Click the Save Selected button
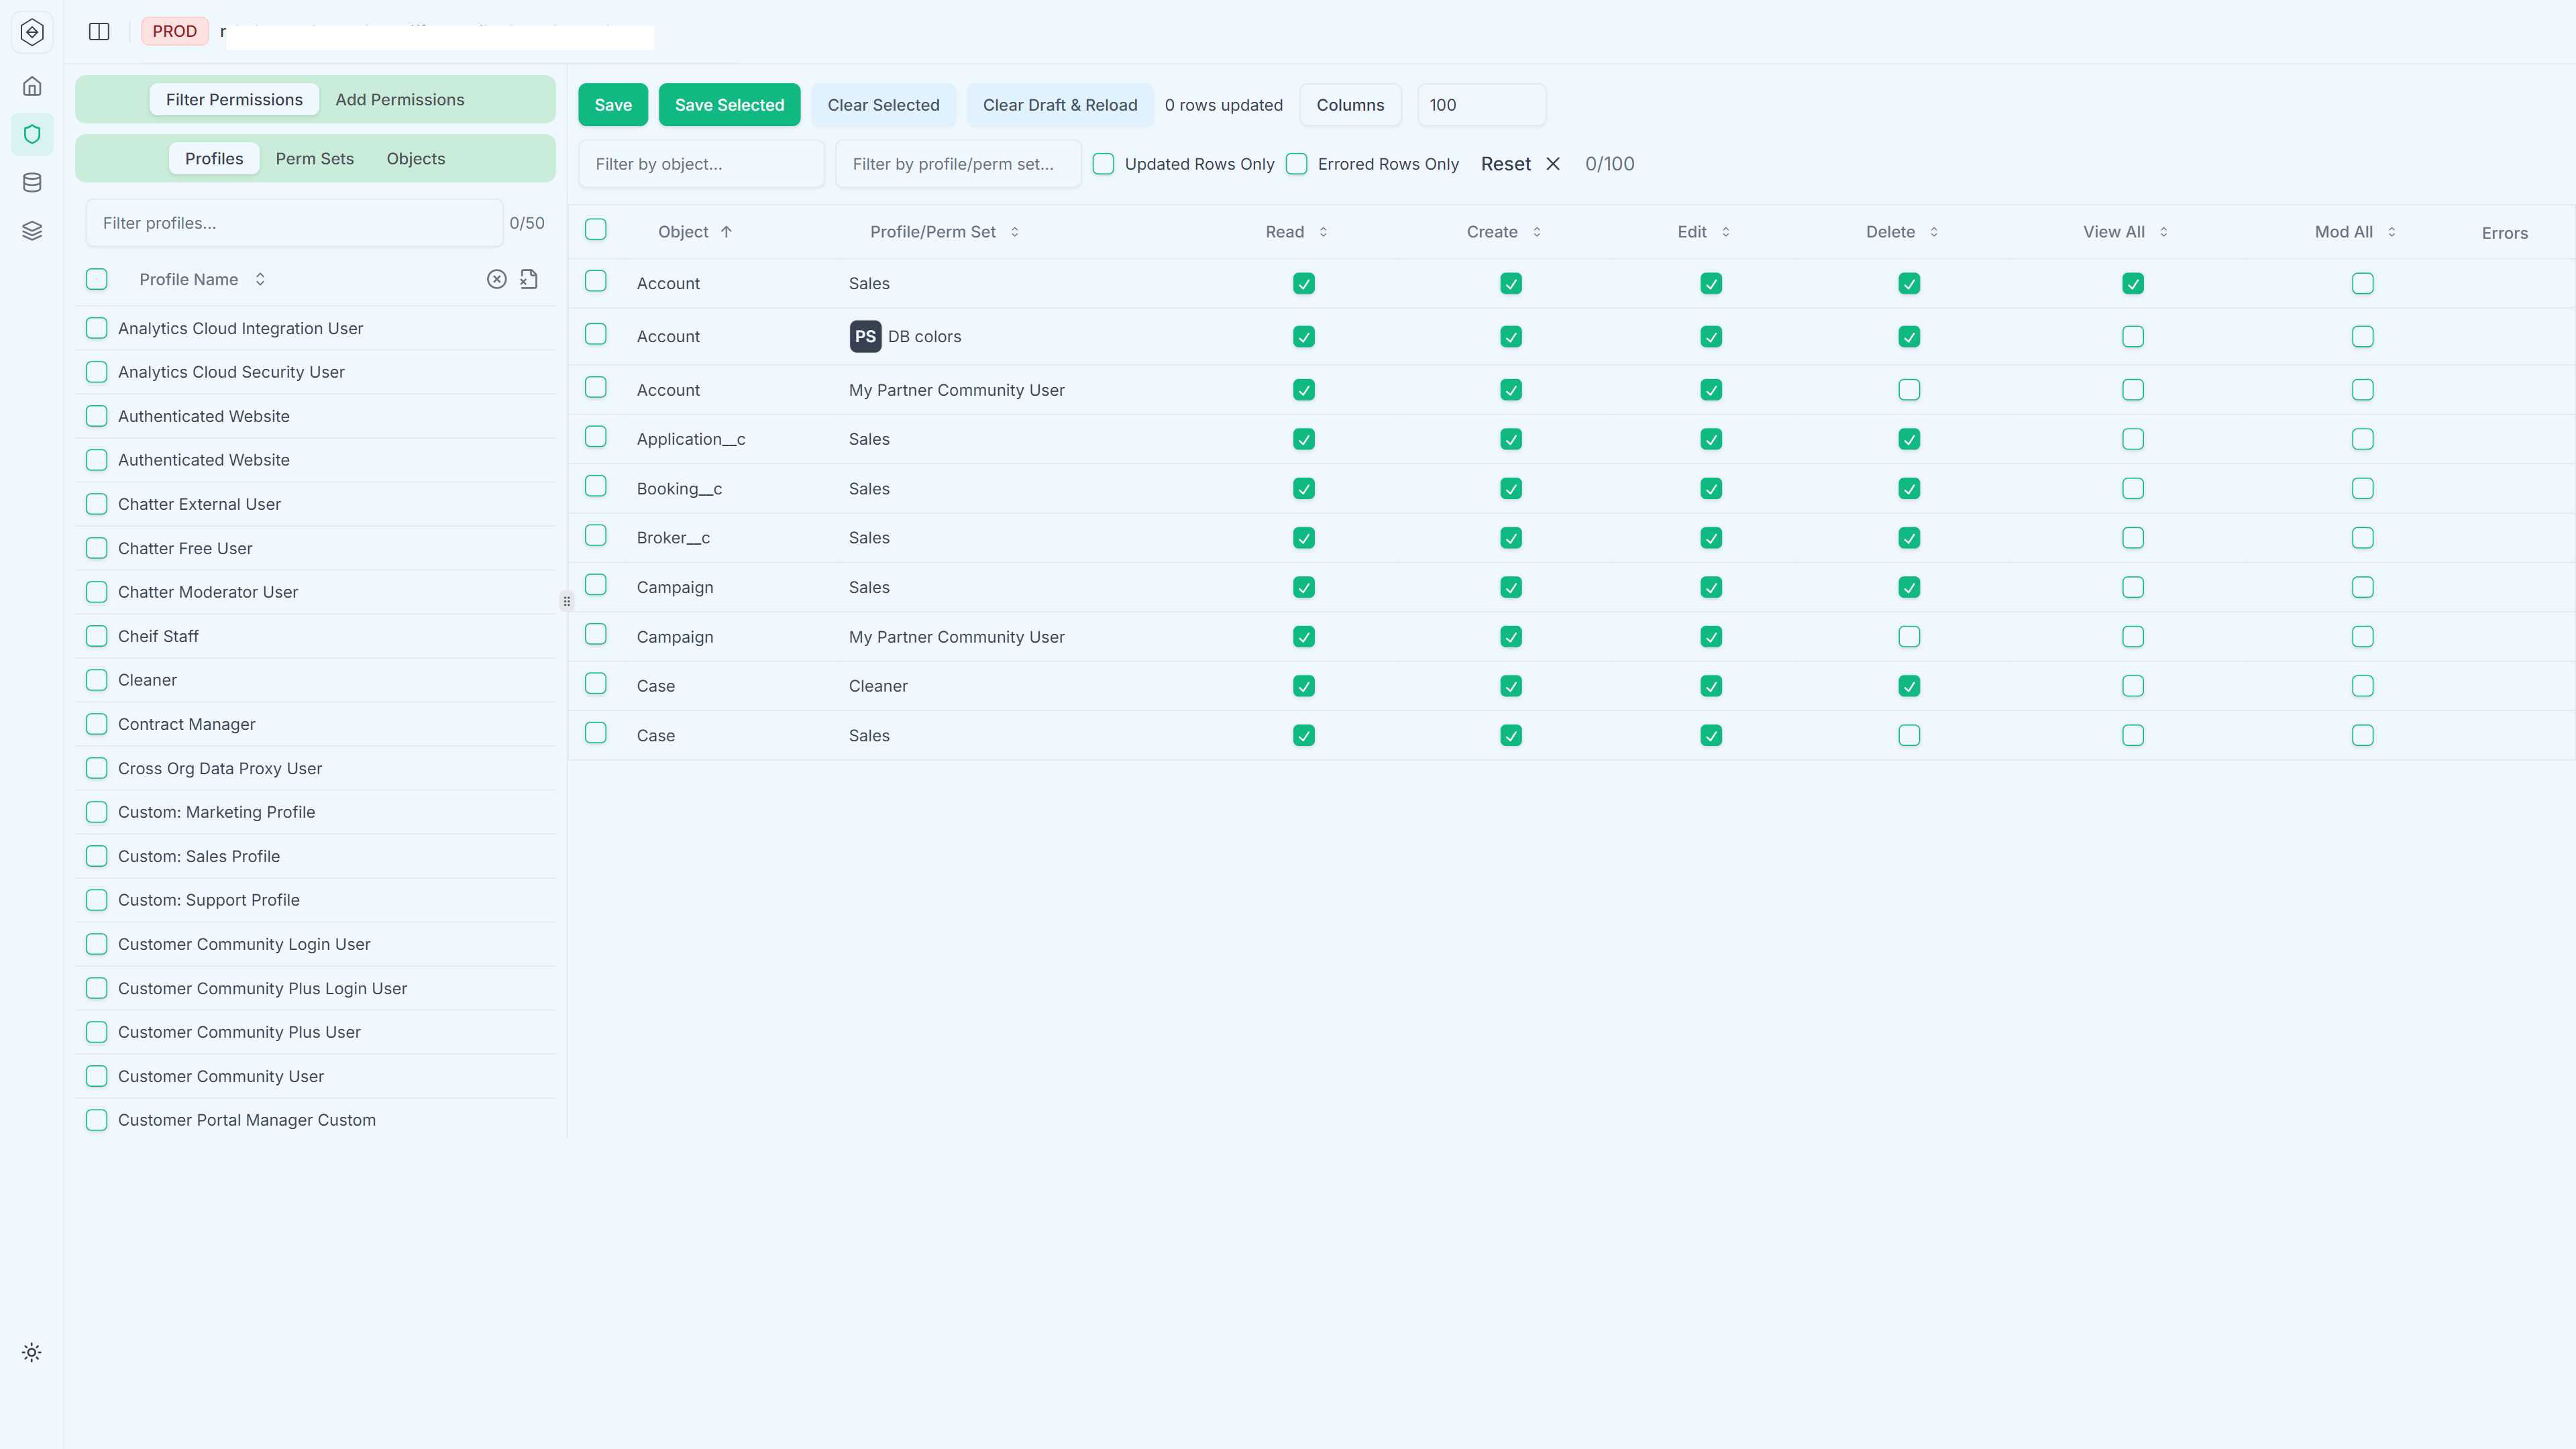2576x1449 pixels. [x=729, y=104]
